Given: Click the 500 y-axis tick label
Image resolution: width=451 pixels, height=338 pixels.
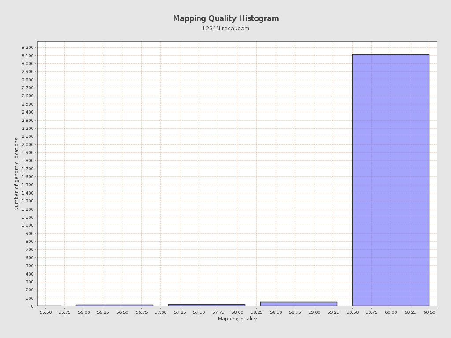Looking at the screenshot, I should point(30,266).
